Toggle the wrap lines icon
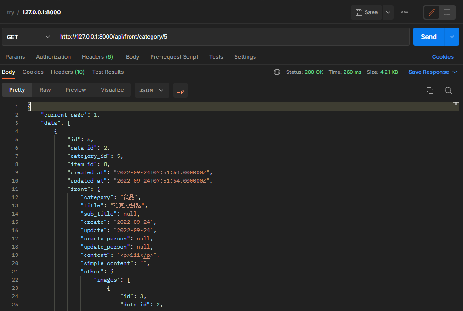The width and height of the screenshot is (463, 311). 181,90
